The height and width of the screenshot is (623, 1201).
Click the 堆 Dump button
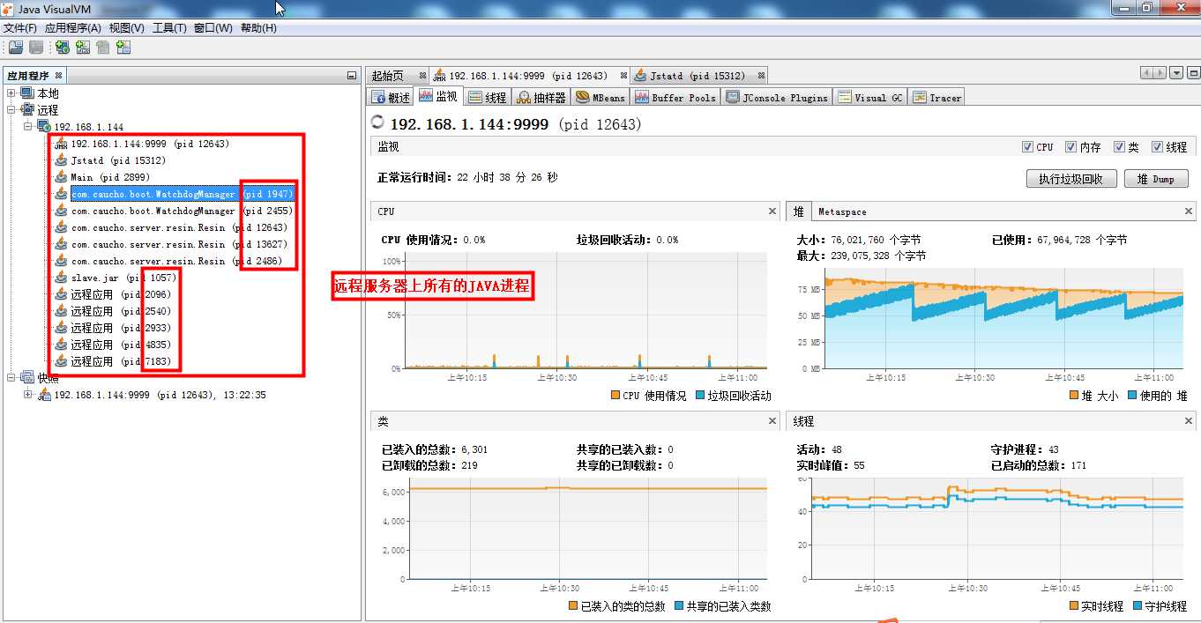[1157, 179]
